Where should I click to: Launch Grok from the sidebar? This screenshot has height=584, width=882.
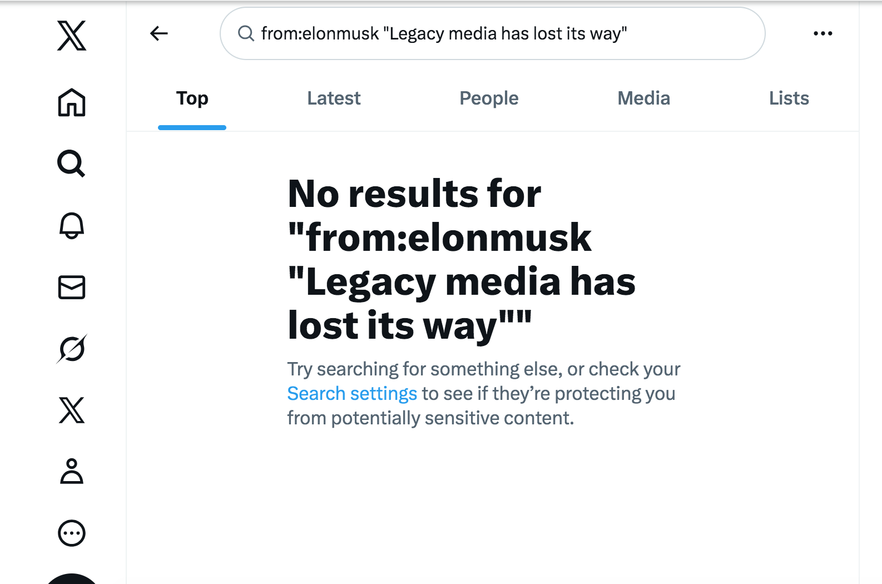pos(72,349)
